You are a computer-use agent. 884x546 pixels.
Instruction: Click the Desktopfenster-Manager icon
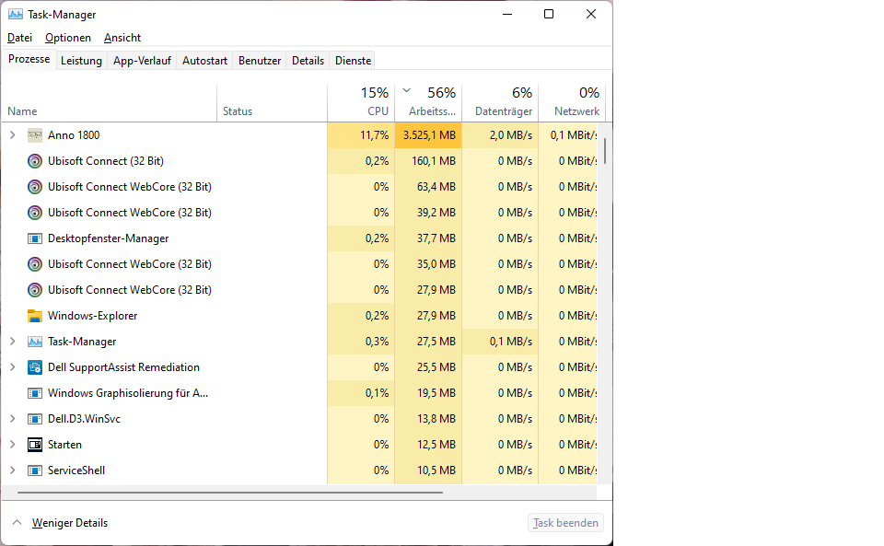coord(35,238)
